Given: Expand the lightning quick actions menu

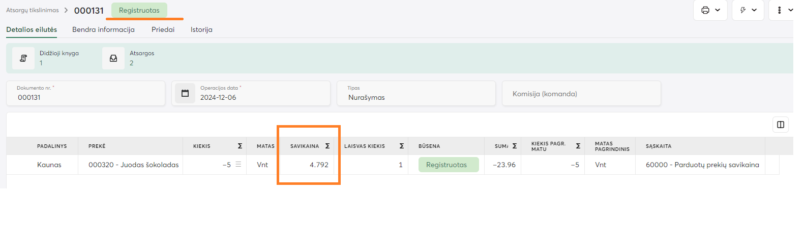Looking at the screenshot, I should (x=748, y=10).
